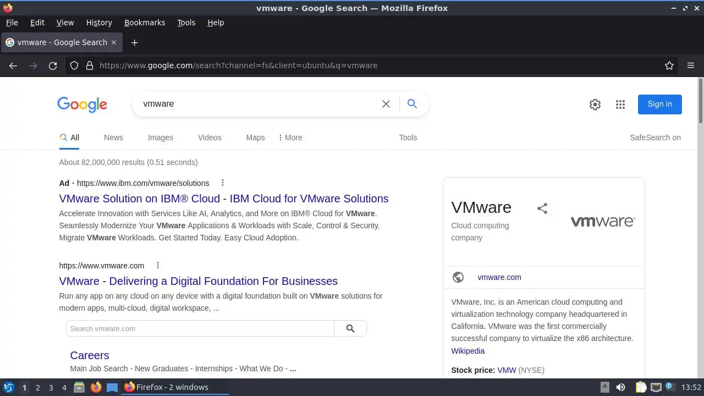Open the Edit menu
Image resolution: width=704 pixels, height=396 pixels.
click(x=37, y=23)
